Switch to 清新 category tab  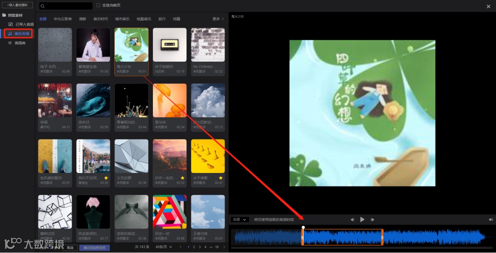tap(83, 19)
